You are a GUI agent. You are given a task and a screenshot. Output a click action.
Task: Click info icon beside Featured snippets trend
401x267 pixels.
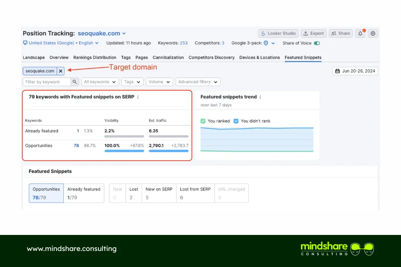pos(260,97)
